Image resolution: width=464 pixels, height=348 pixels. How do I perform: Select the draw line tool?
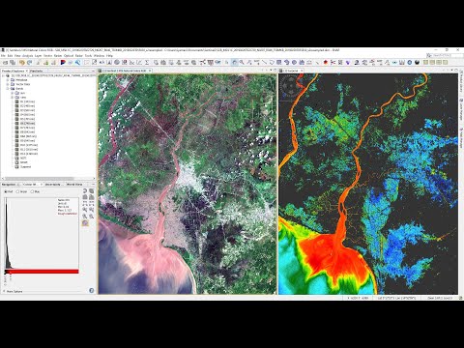pos(264,62)
